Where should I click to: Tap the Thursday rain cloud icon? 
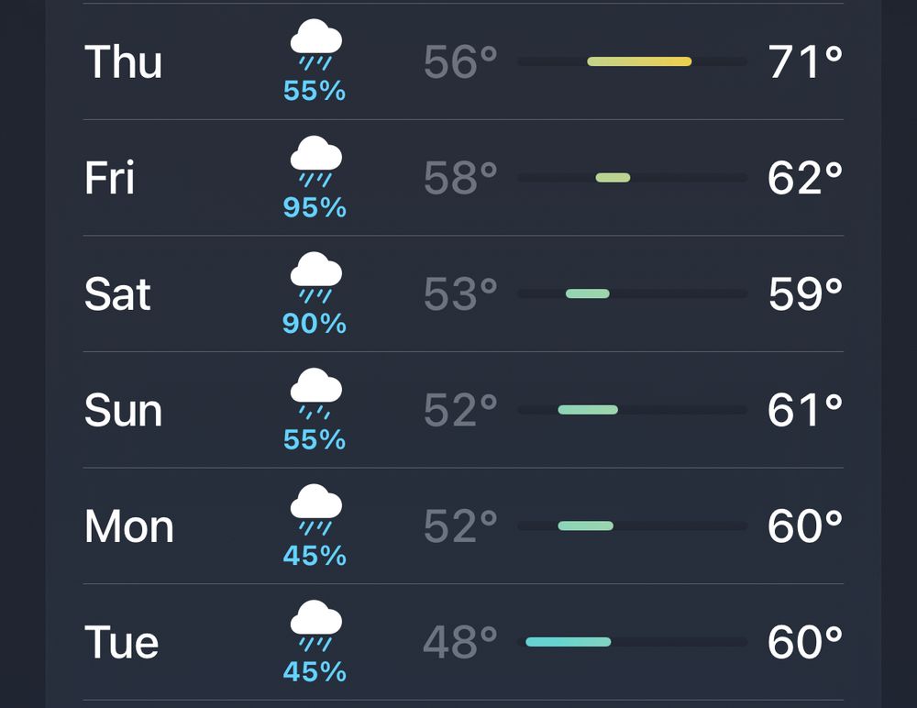[x=315, y=45]
